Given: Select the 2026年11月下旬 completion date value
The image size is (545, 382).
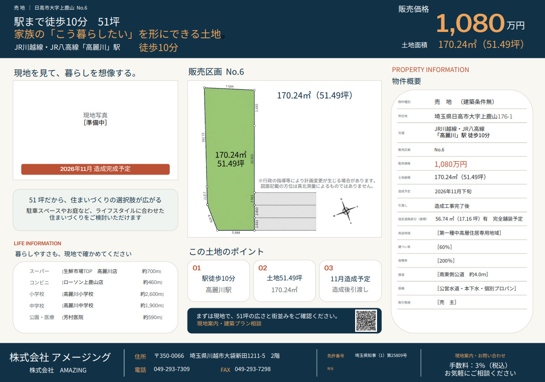Looking at the screenshot, I should click(453, 191).
